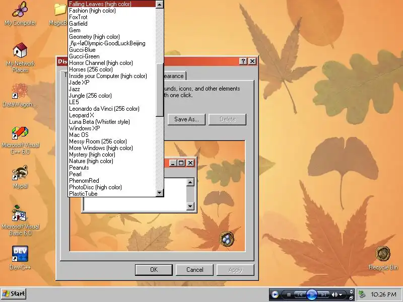The height and width of the screenshot is (302, 403).
Task: Choose the Leopard X theme
Action: pos(112,115)
